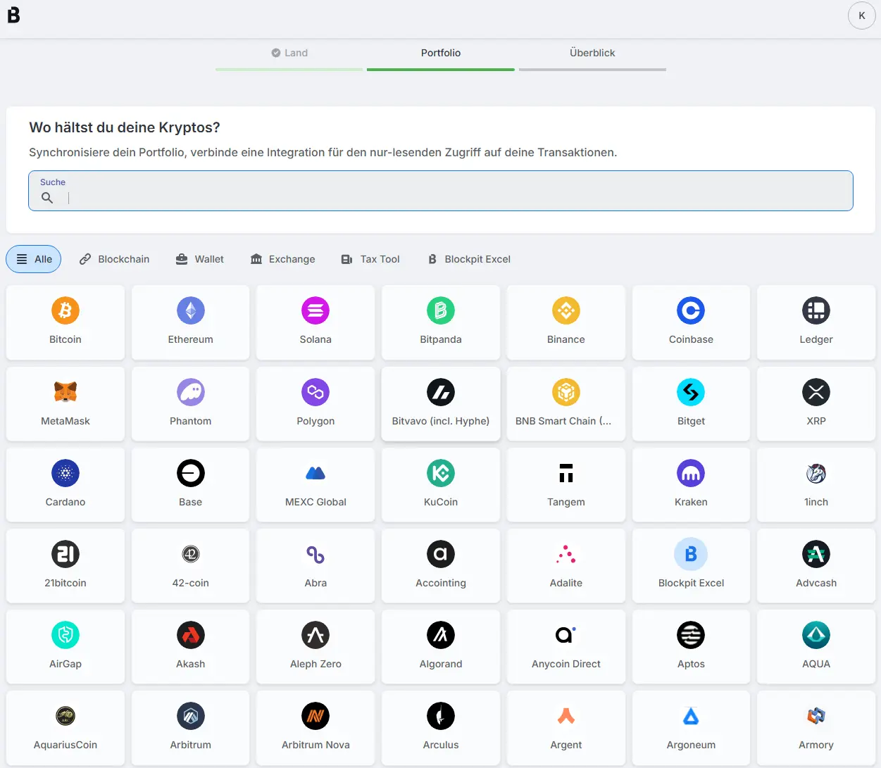Open the 21bitcoin integration
Viewport: 881px width, 768px height.
point(65,566)
